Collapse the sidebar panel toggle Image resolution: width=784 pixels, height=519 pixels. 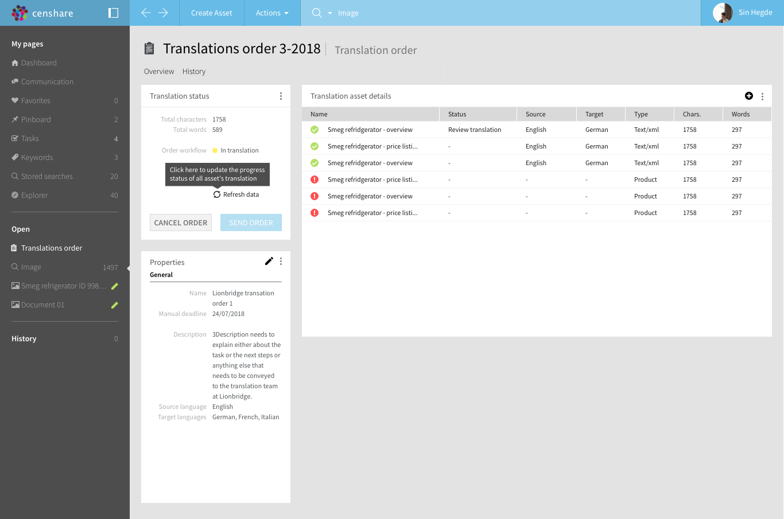(x=114, y=13)
